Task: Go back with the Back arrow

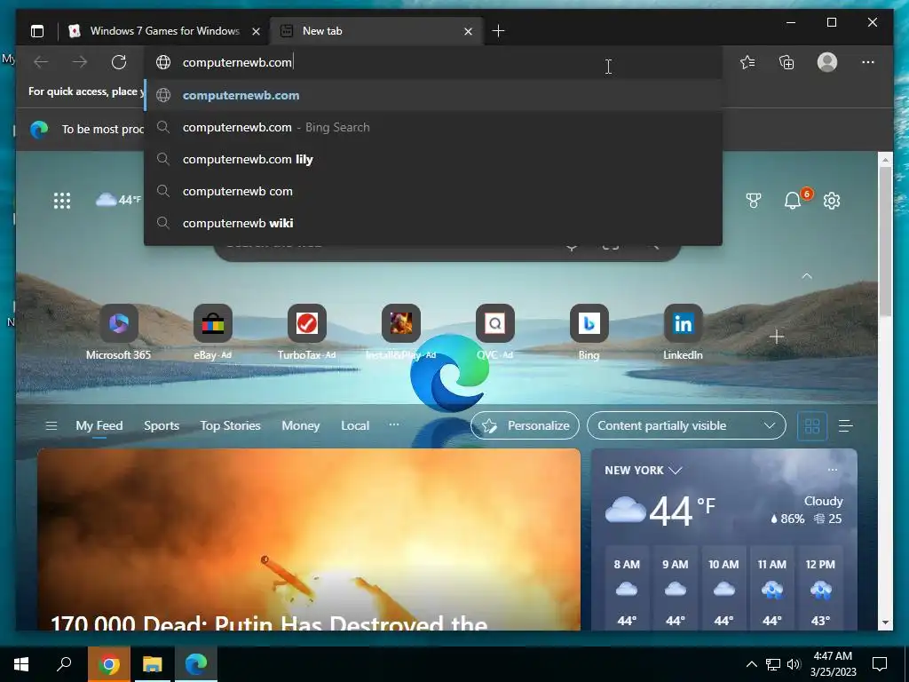Action: [x=41, y=62]
